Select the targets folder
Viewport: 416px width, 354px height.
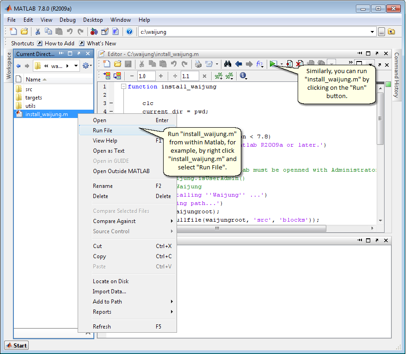(x=33, y=98)
